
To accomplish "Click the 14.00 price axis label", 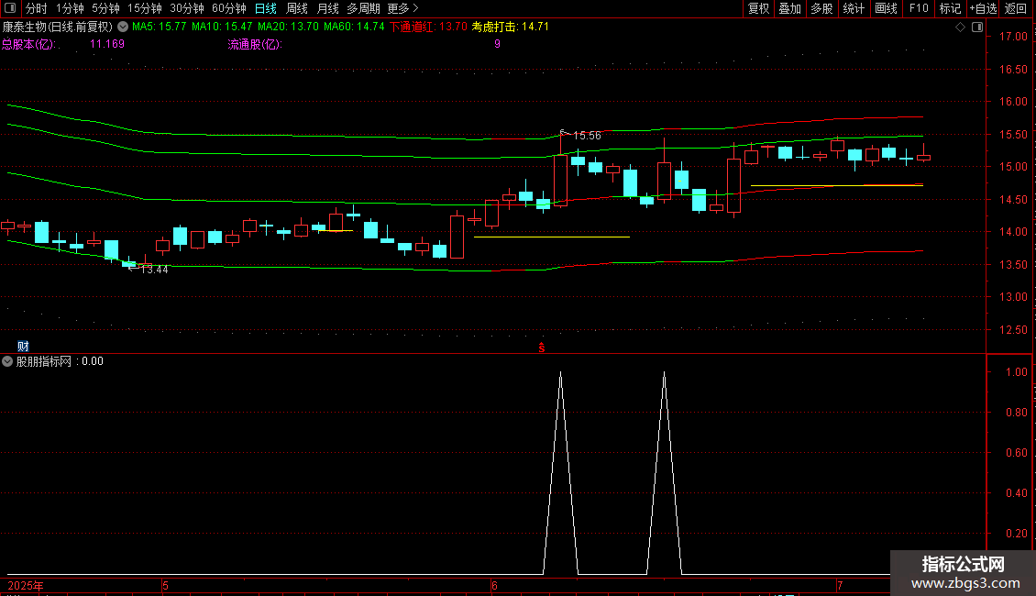I will click(x=1013, y=232).
